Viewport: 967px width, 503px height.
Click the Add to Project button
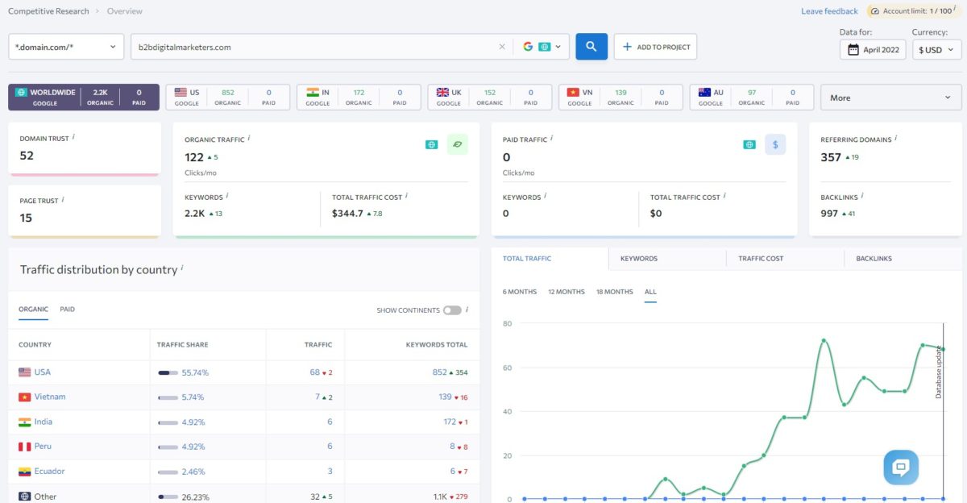click(x=655, y=47)
